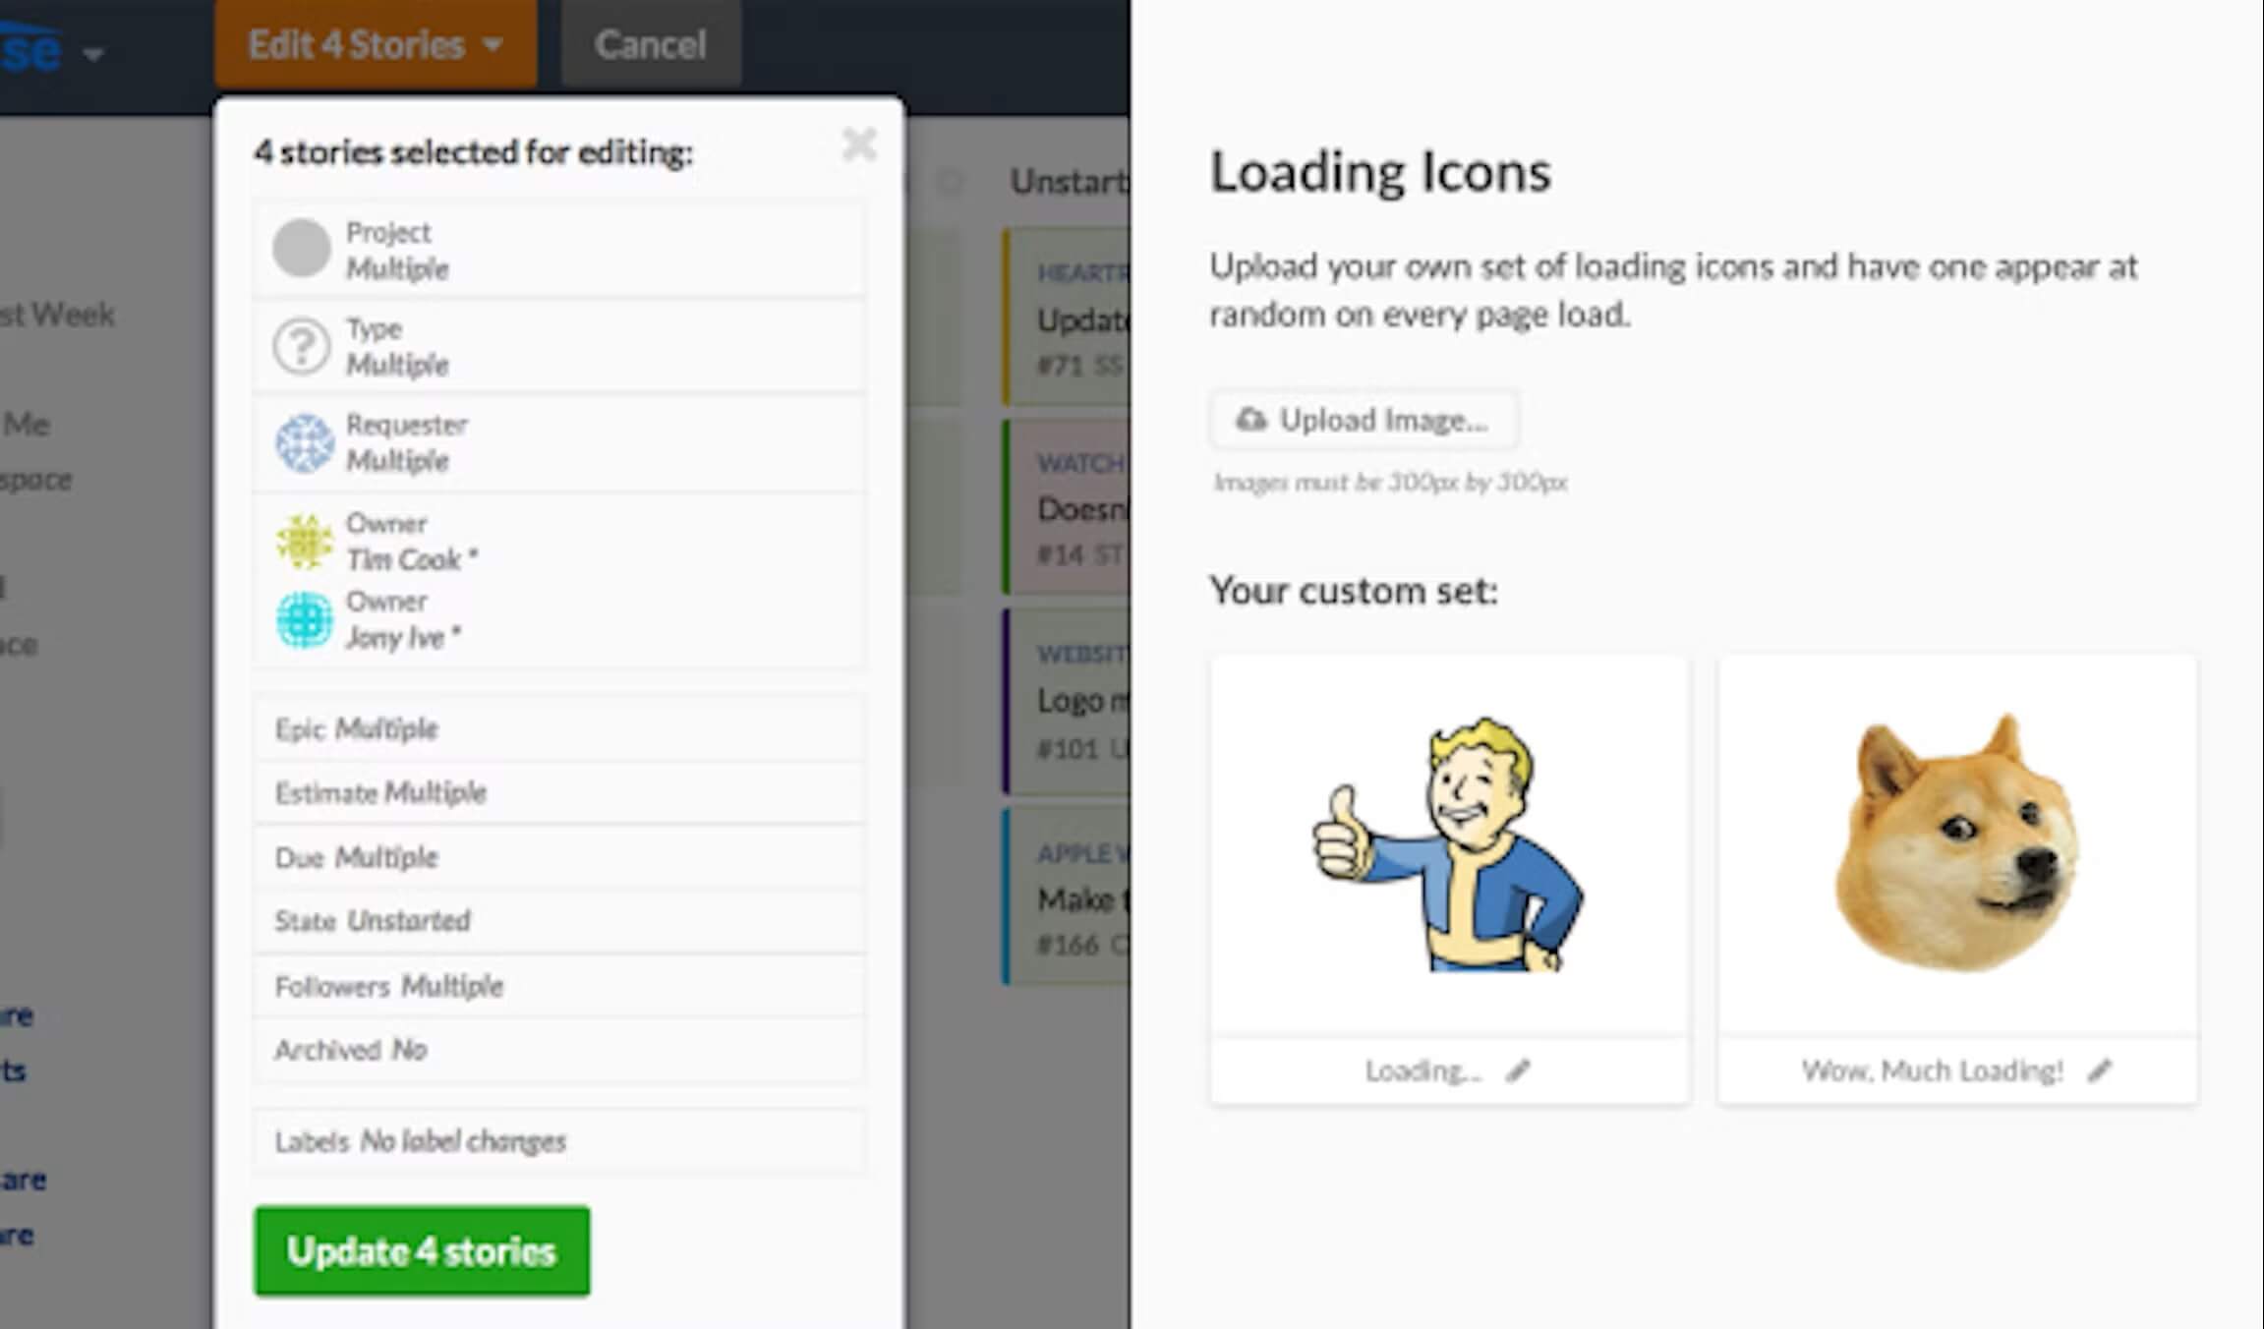Image resolution: width=2264 pixels, height=1329 pixels.
Task: Select owner Tim Cook row
Action: pyautogui.click(x=559, y=541)
